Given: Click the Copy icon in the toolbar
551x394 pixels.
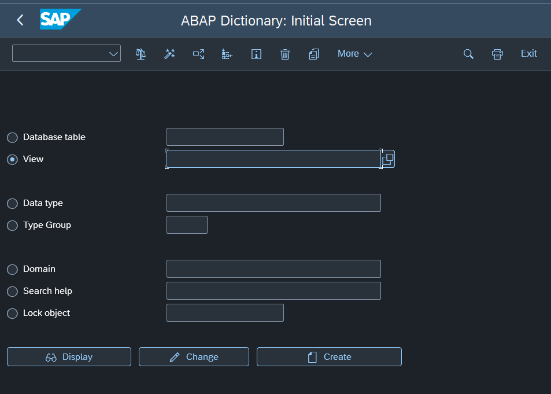Looking at the screenshot, I should [x=314, y=53].
